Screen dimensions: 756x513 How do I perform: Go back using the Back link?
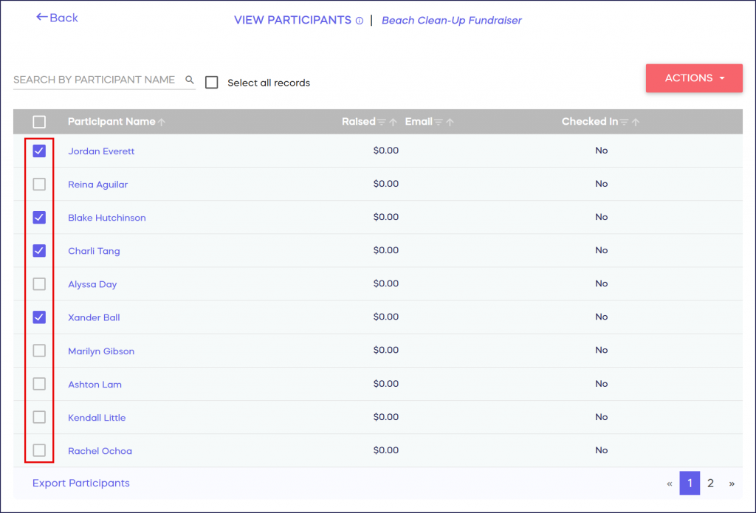coord(57,18)
